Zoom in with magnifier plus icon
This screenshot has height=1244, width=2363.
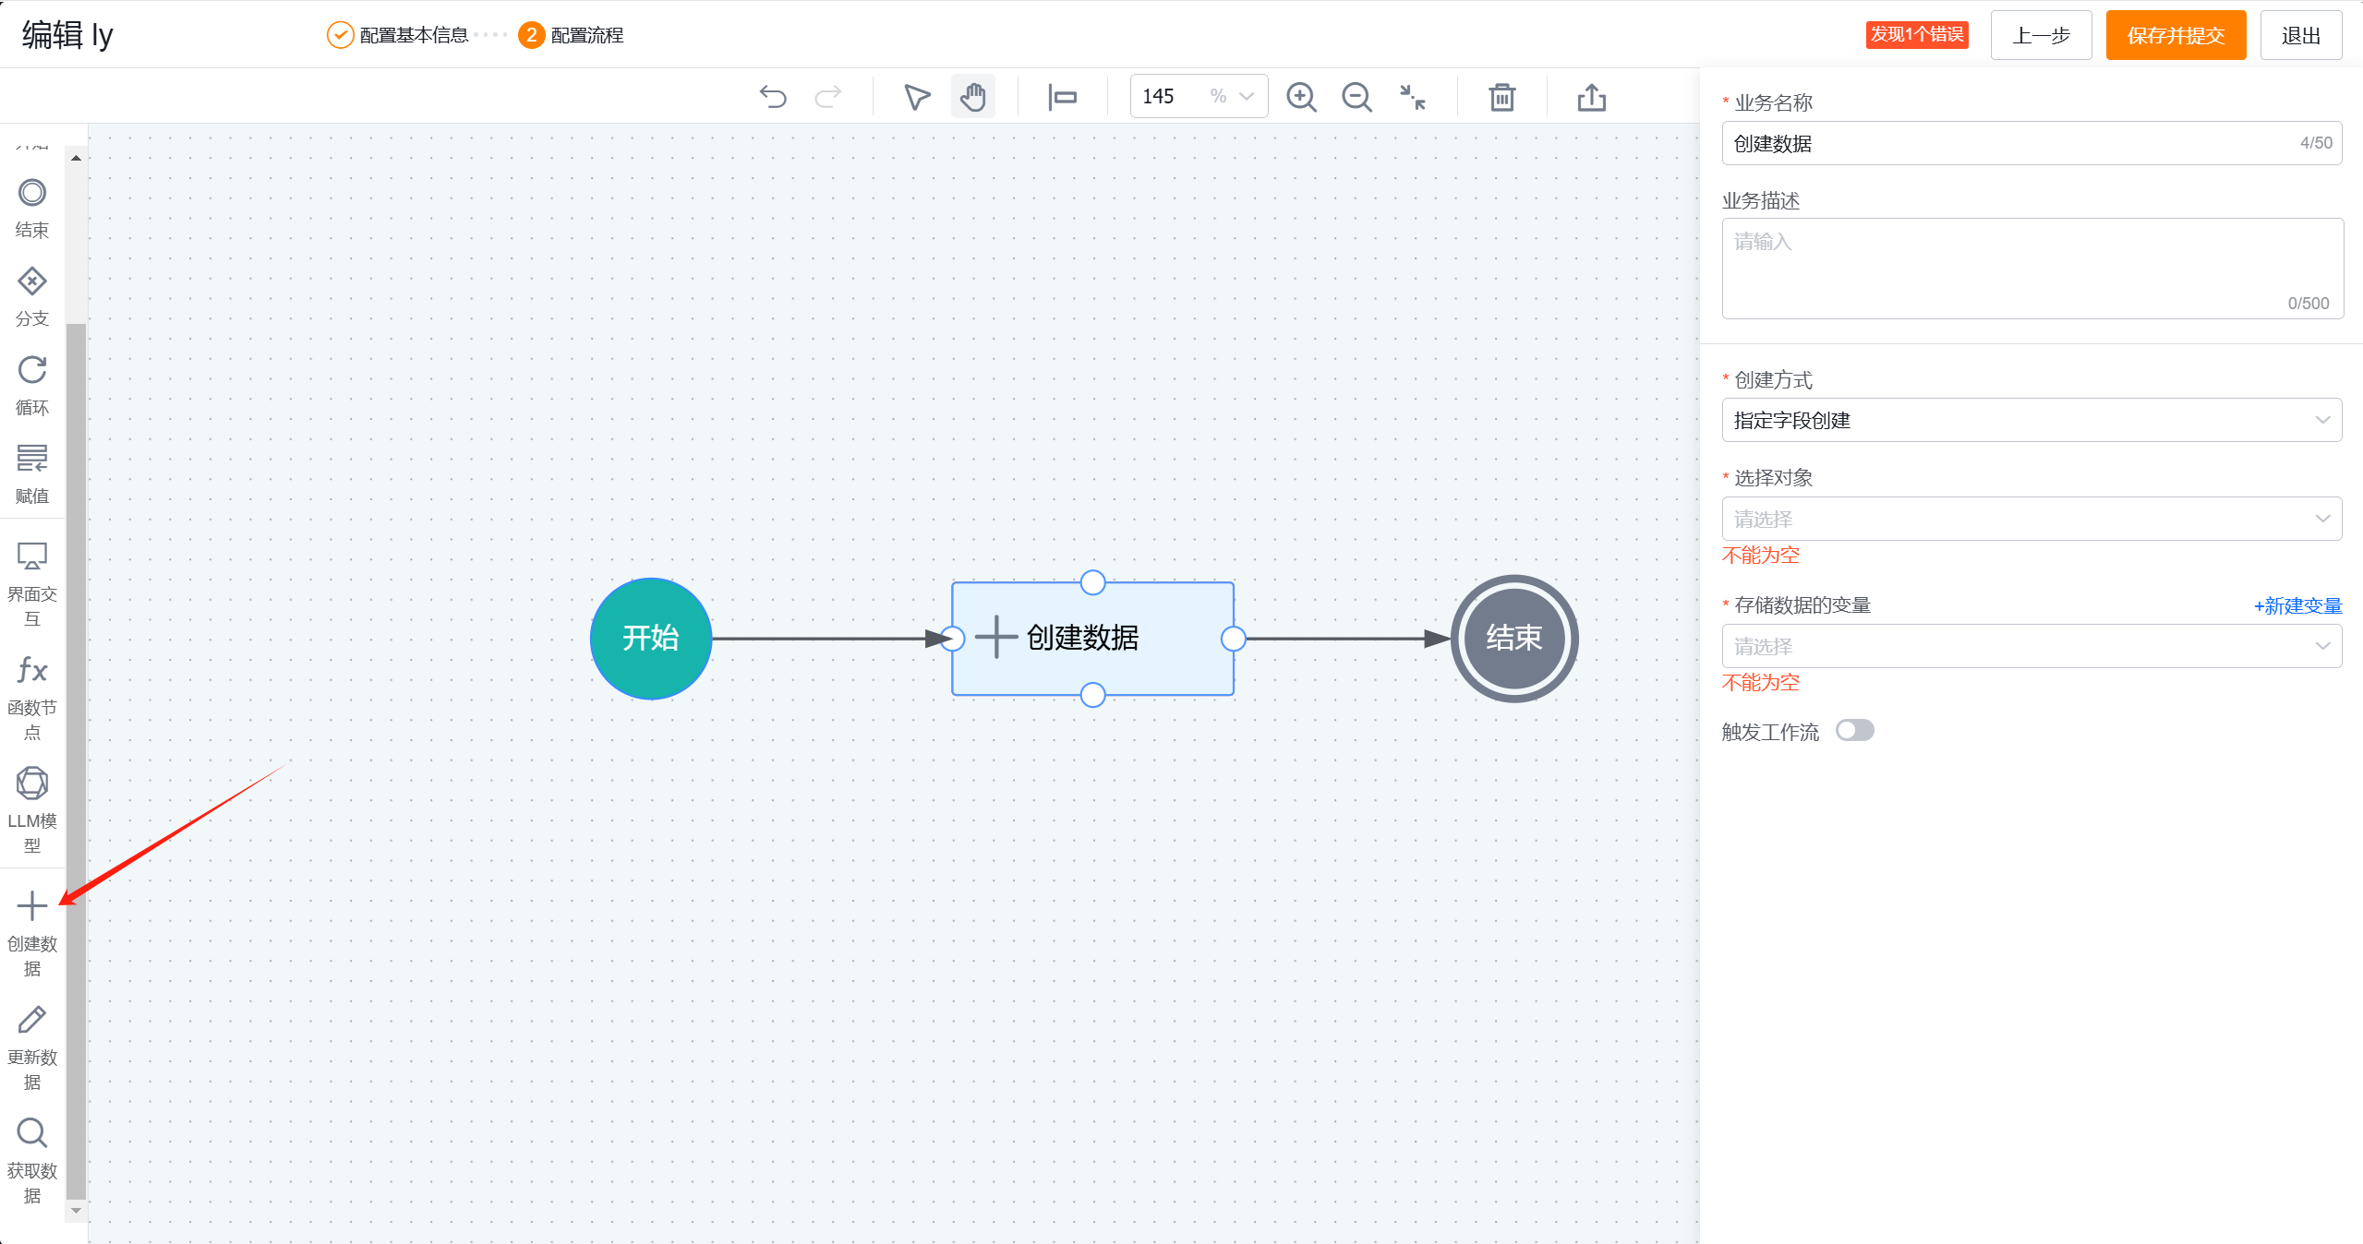1301,97
